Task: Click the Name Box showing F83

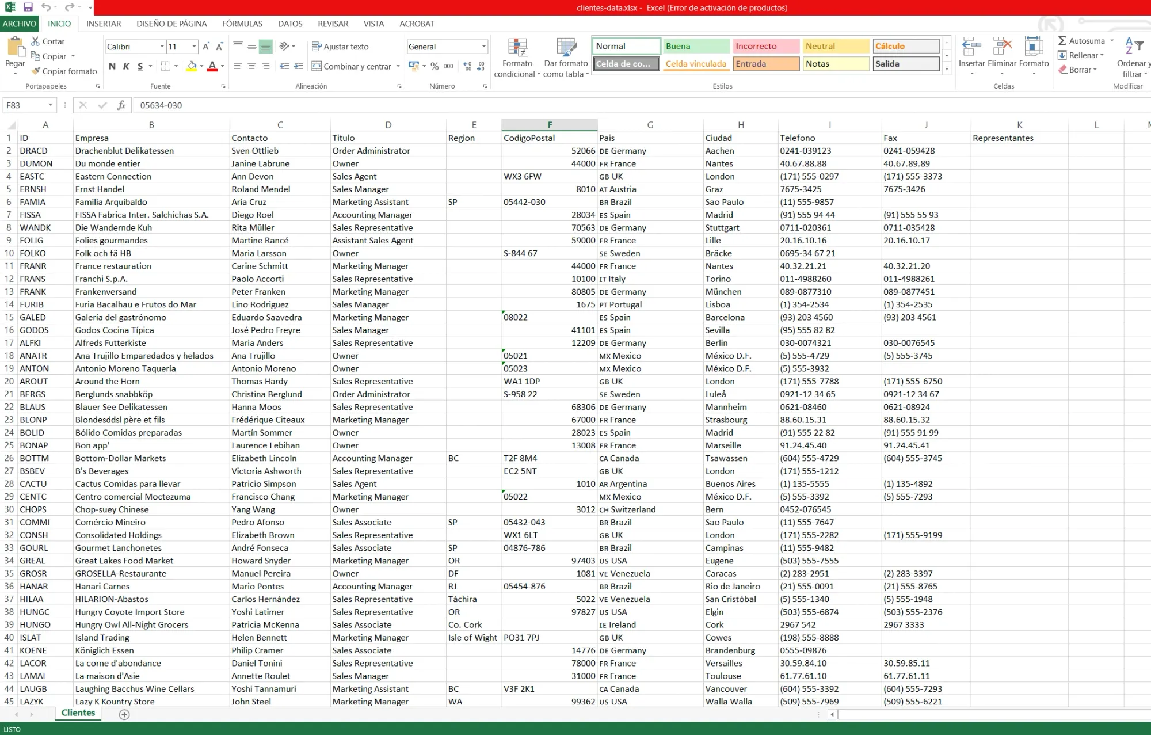Action: pyautogui.click(x=25, y=105)
